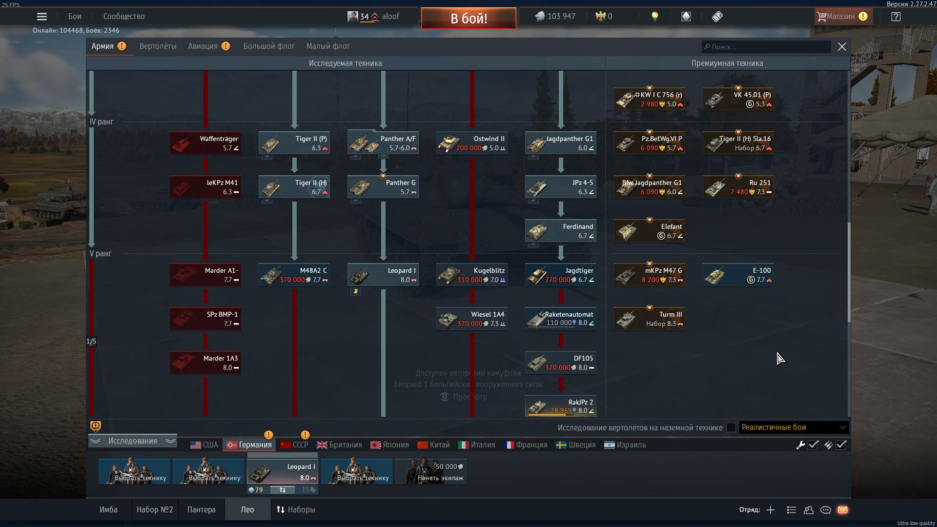
Task: Switch to the Малый флот tab
Action: click(328, 46)
